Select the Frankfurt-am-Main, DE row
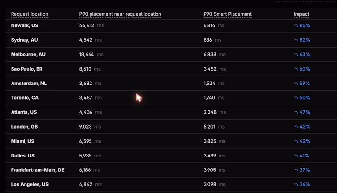Image resolution: width=337 pixels, height=193 pixels. coord(171,170)
